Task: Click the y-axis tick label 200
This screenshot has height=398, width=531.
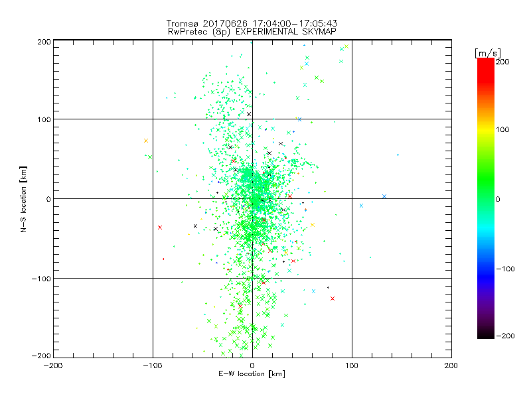Action: [x=44, y=42]
